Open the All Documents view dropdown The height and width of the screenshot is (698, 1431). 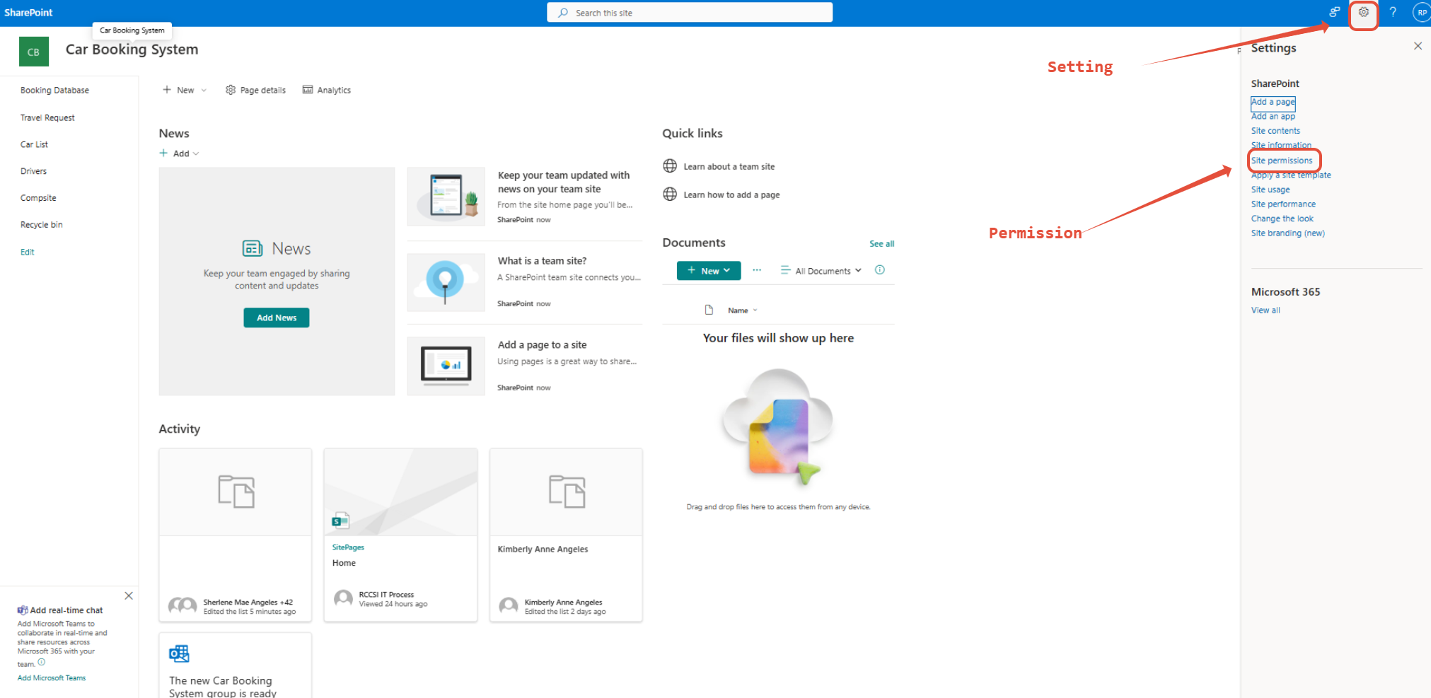point(821,271)
